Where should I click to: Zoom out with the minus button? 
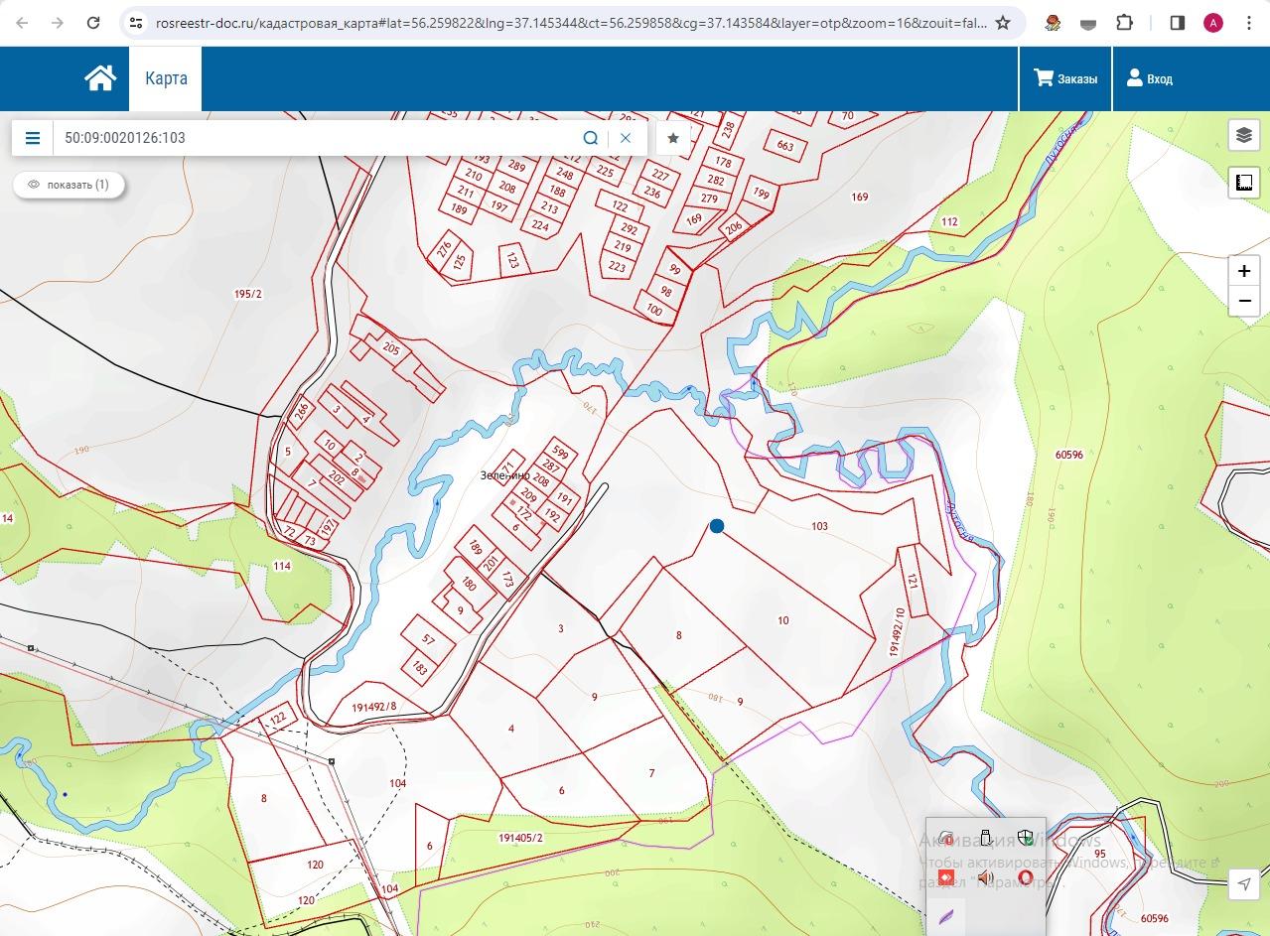click(x=1244, y=301)
